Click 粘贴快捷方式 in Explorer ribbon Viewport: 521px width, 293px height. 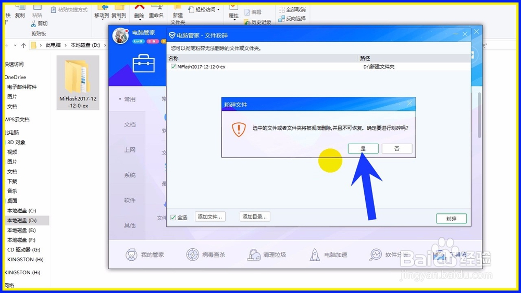coord(69,9)
